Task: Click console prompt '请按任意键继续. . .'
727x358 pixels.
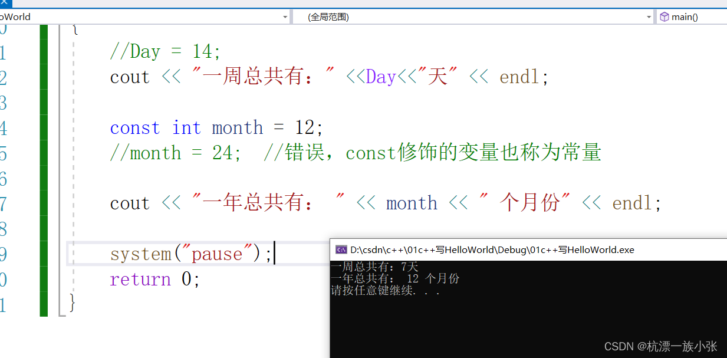Action: (x=386, y=290)
